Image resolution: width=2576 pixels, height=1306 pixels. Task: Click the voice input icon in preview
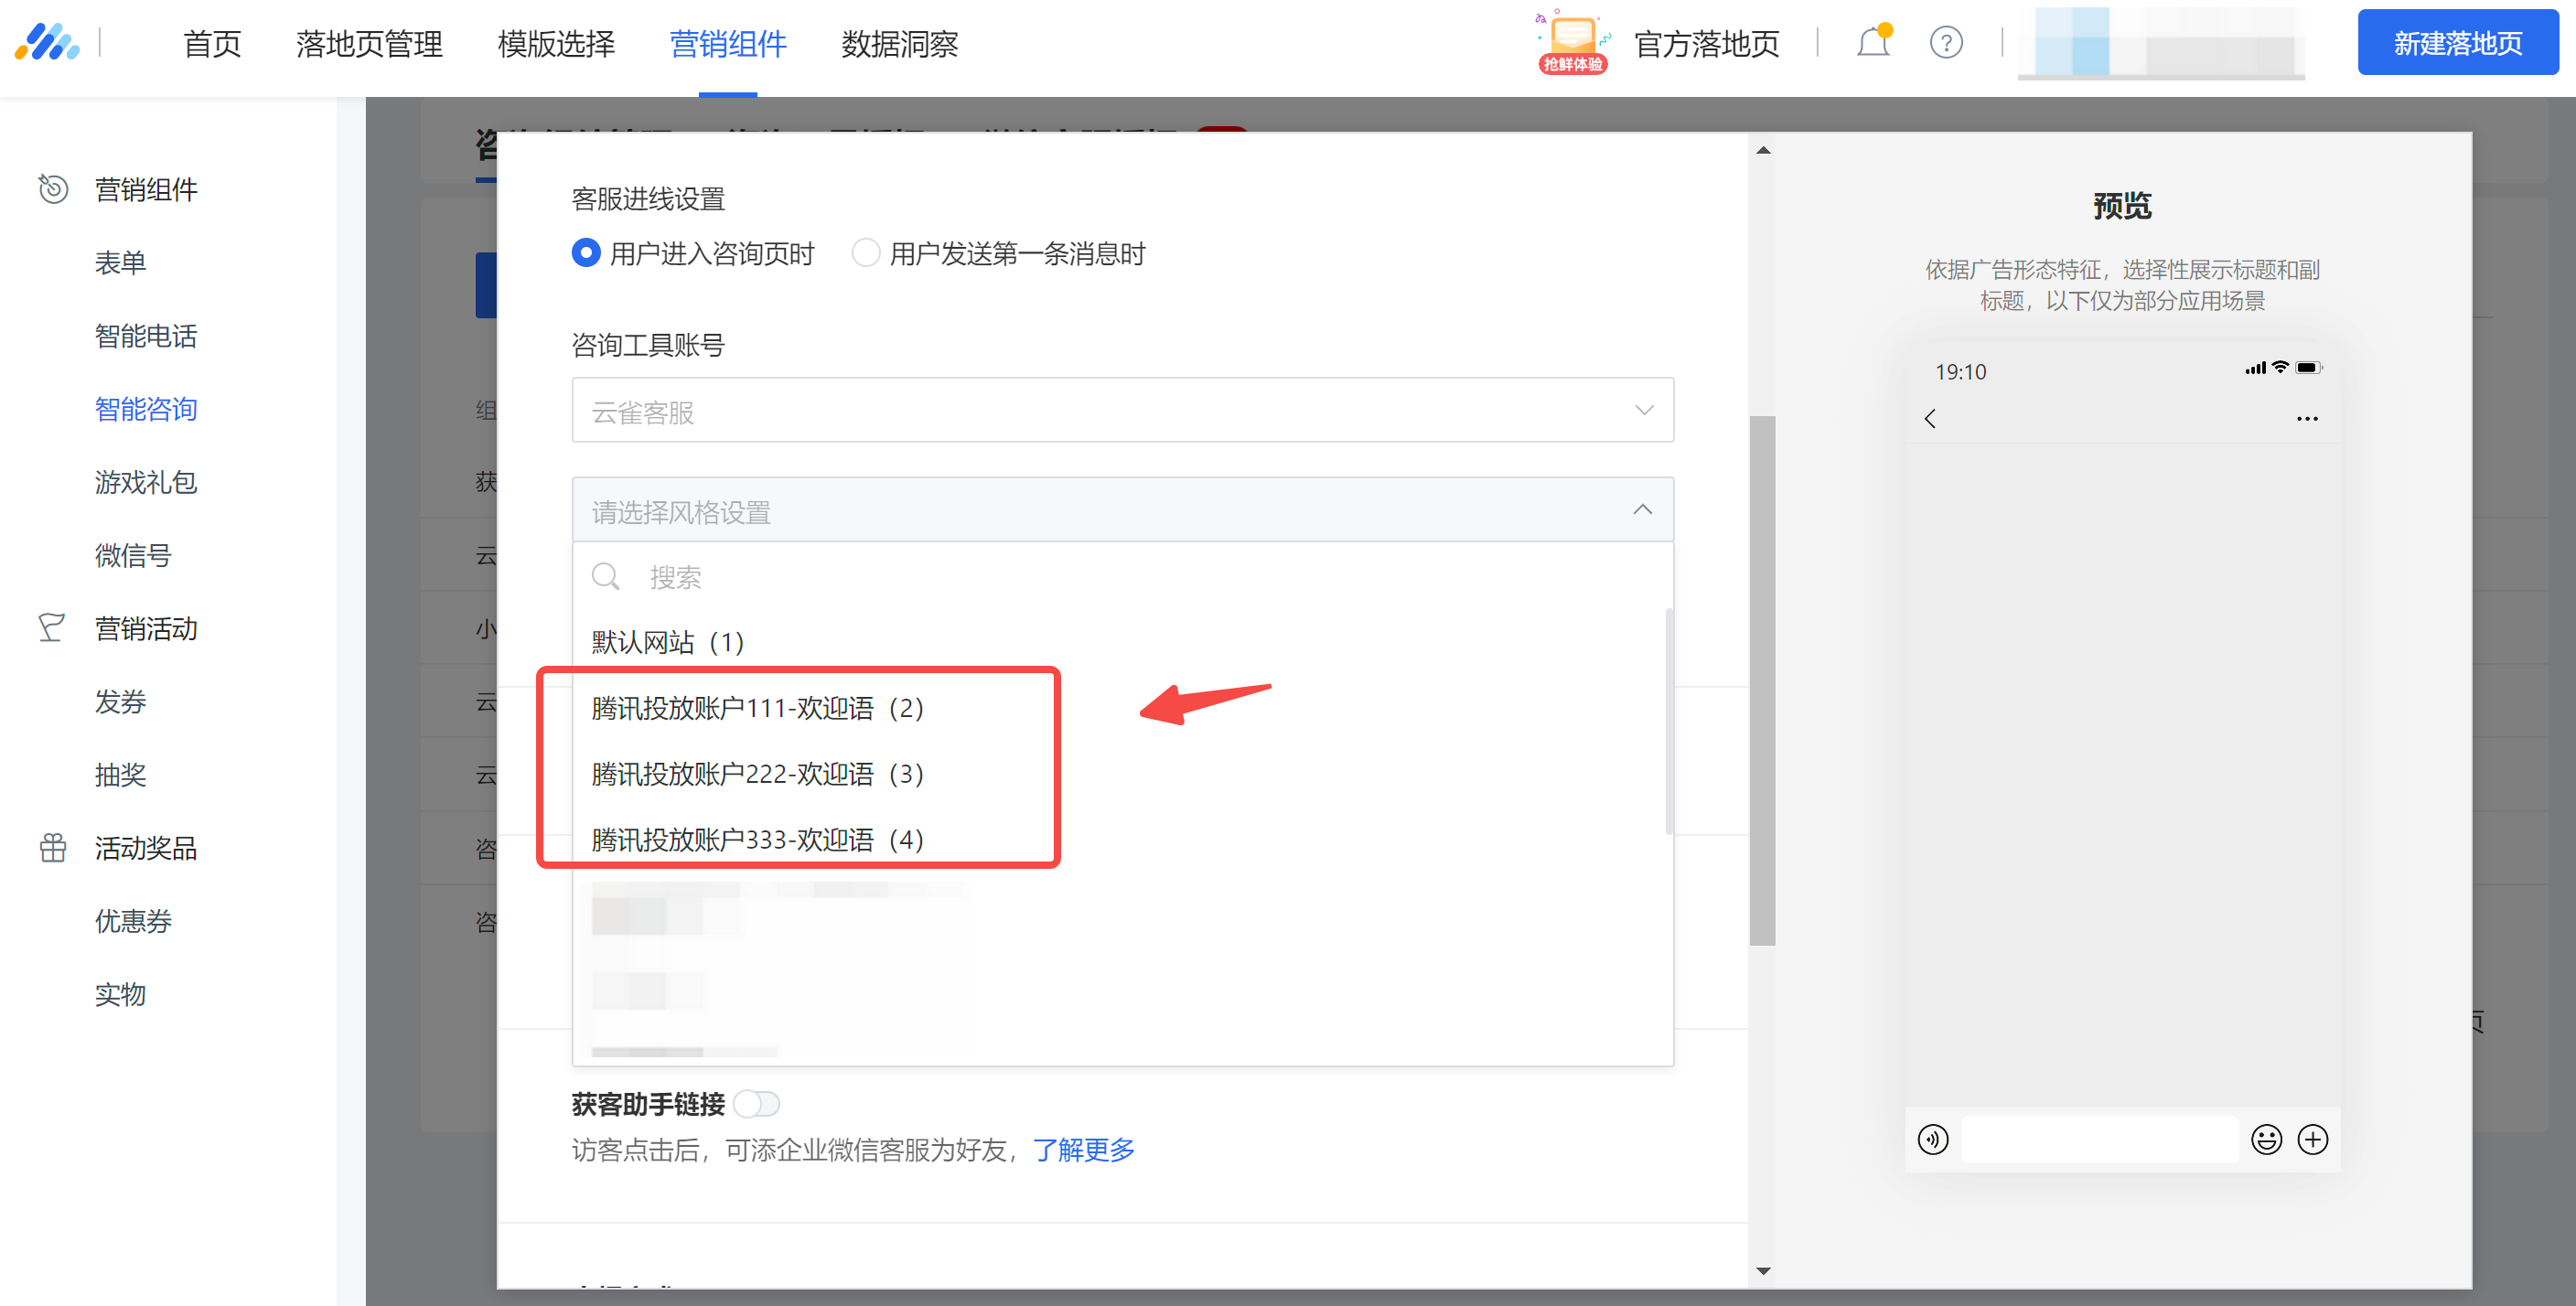click(x=1932, y=1139)
